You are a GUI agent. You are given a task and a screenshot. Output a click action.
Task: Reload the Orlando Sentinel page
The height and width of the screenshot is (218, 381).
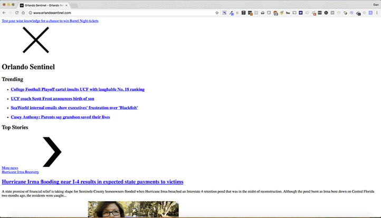(x=17, y=13)
